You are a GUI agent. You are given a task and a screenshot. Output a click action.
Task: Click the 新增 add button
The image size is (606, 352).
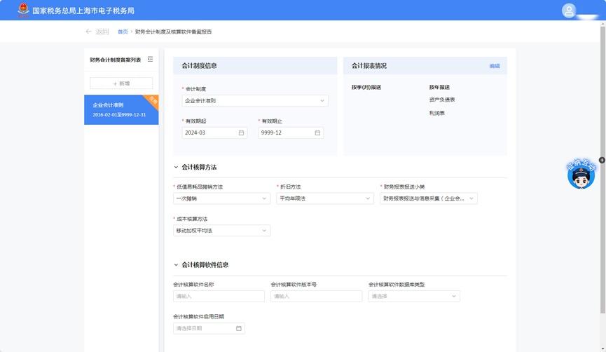[x=121, y=83]
